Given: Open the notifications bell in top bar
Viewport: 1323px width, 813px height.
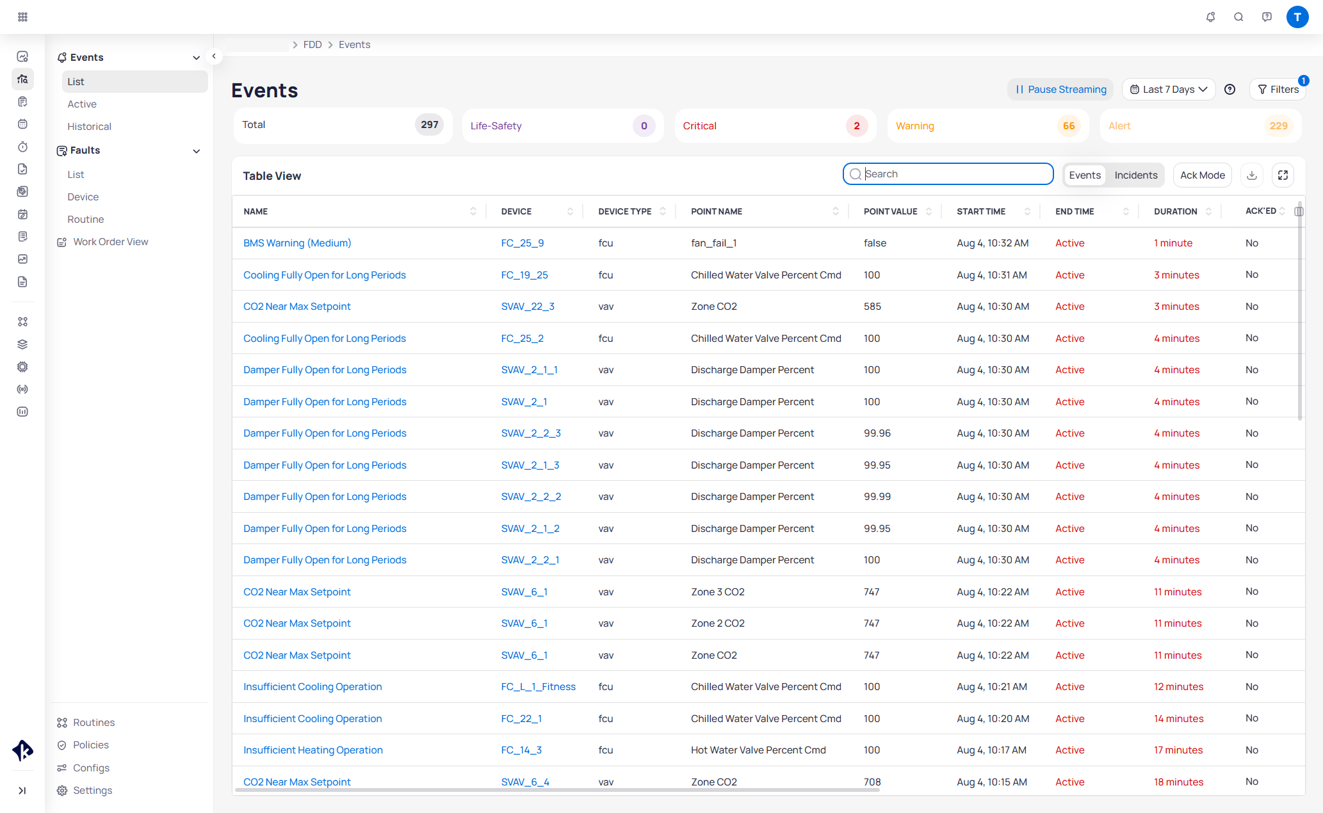Looking at the screenshot, I should tap(1210, 17).
